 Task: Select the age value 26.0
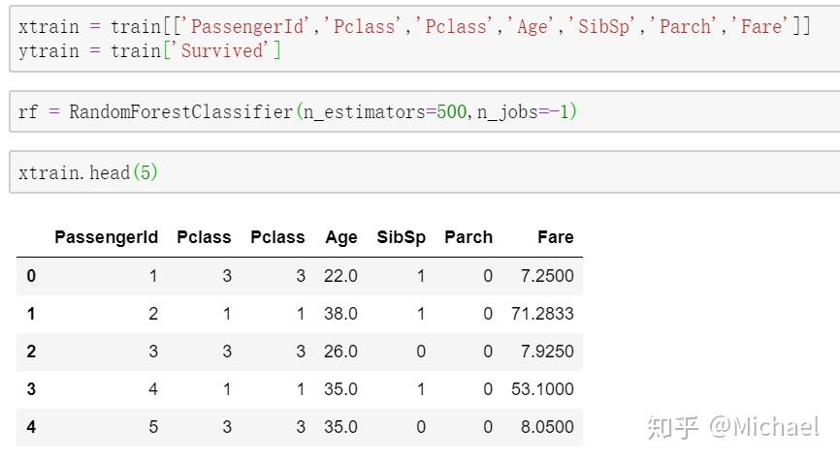pos(340,352)
